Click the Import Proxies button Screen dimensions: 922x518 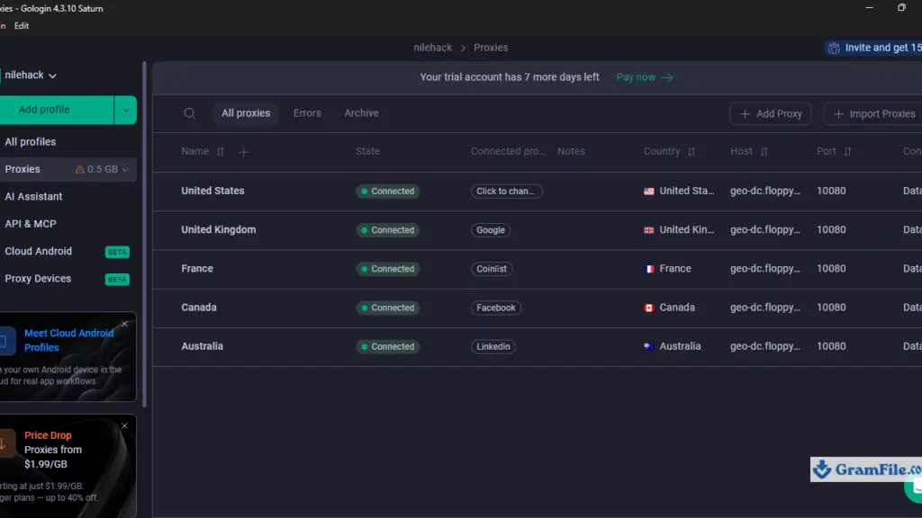[x=873, y=114]
